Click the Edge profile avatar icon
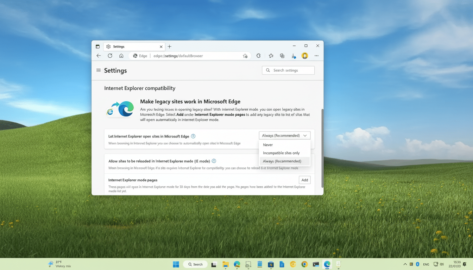This screenshot has width=473, height=270. coord(304,56)
